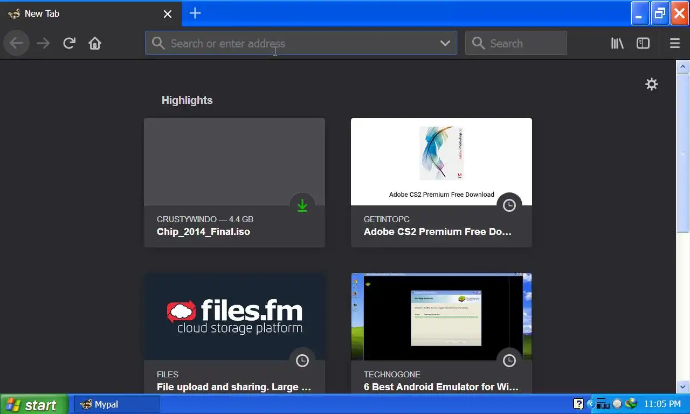This screenshot has width=690, height=414.
Task: Open the Chip_2014_Final.iso download card
Action: coord(234,183)
